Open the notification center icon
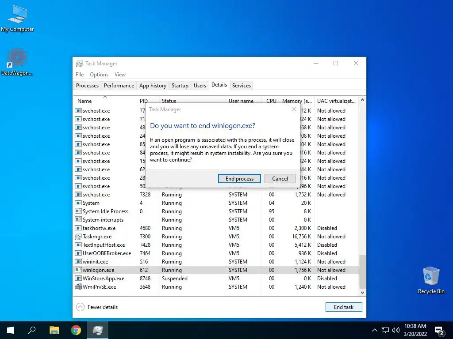 (x=439, y=331)
